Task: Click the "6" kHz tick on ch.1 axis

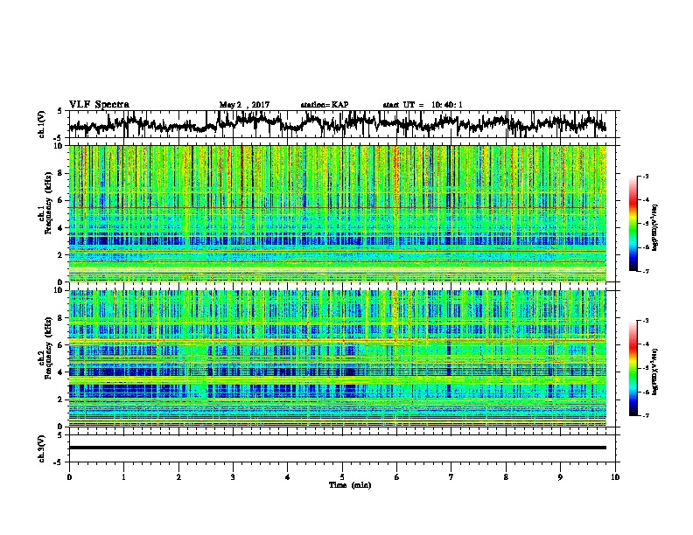Action: [x=60, y=200]
